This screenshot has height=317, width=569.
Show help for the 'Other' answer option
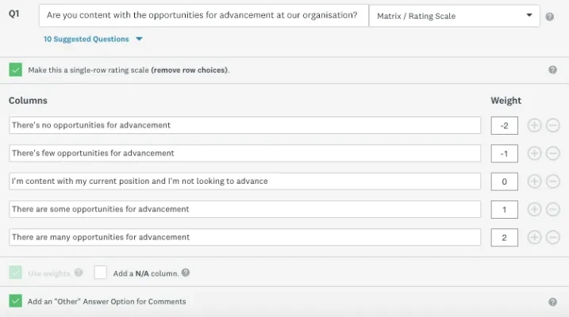(x=552, y=301)
